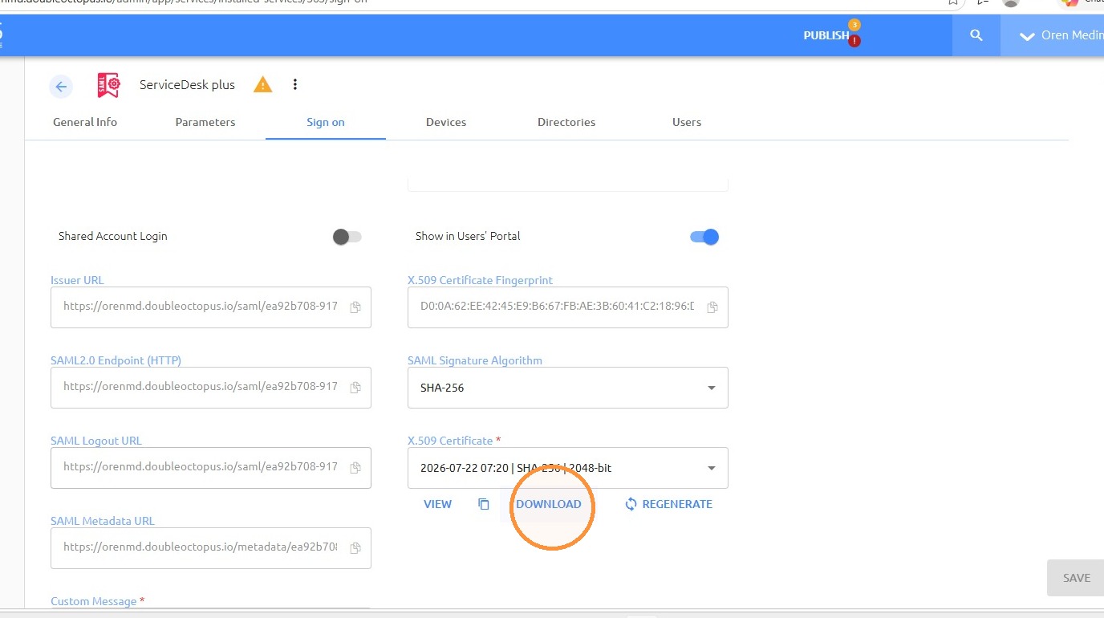Download the X.509 certificate
The image size is (1104, 618).
point(549,504)
